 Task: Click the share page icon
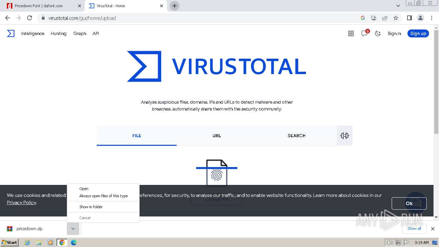(385, 18)
